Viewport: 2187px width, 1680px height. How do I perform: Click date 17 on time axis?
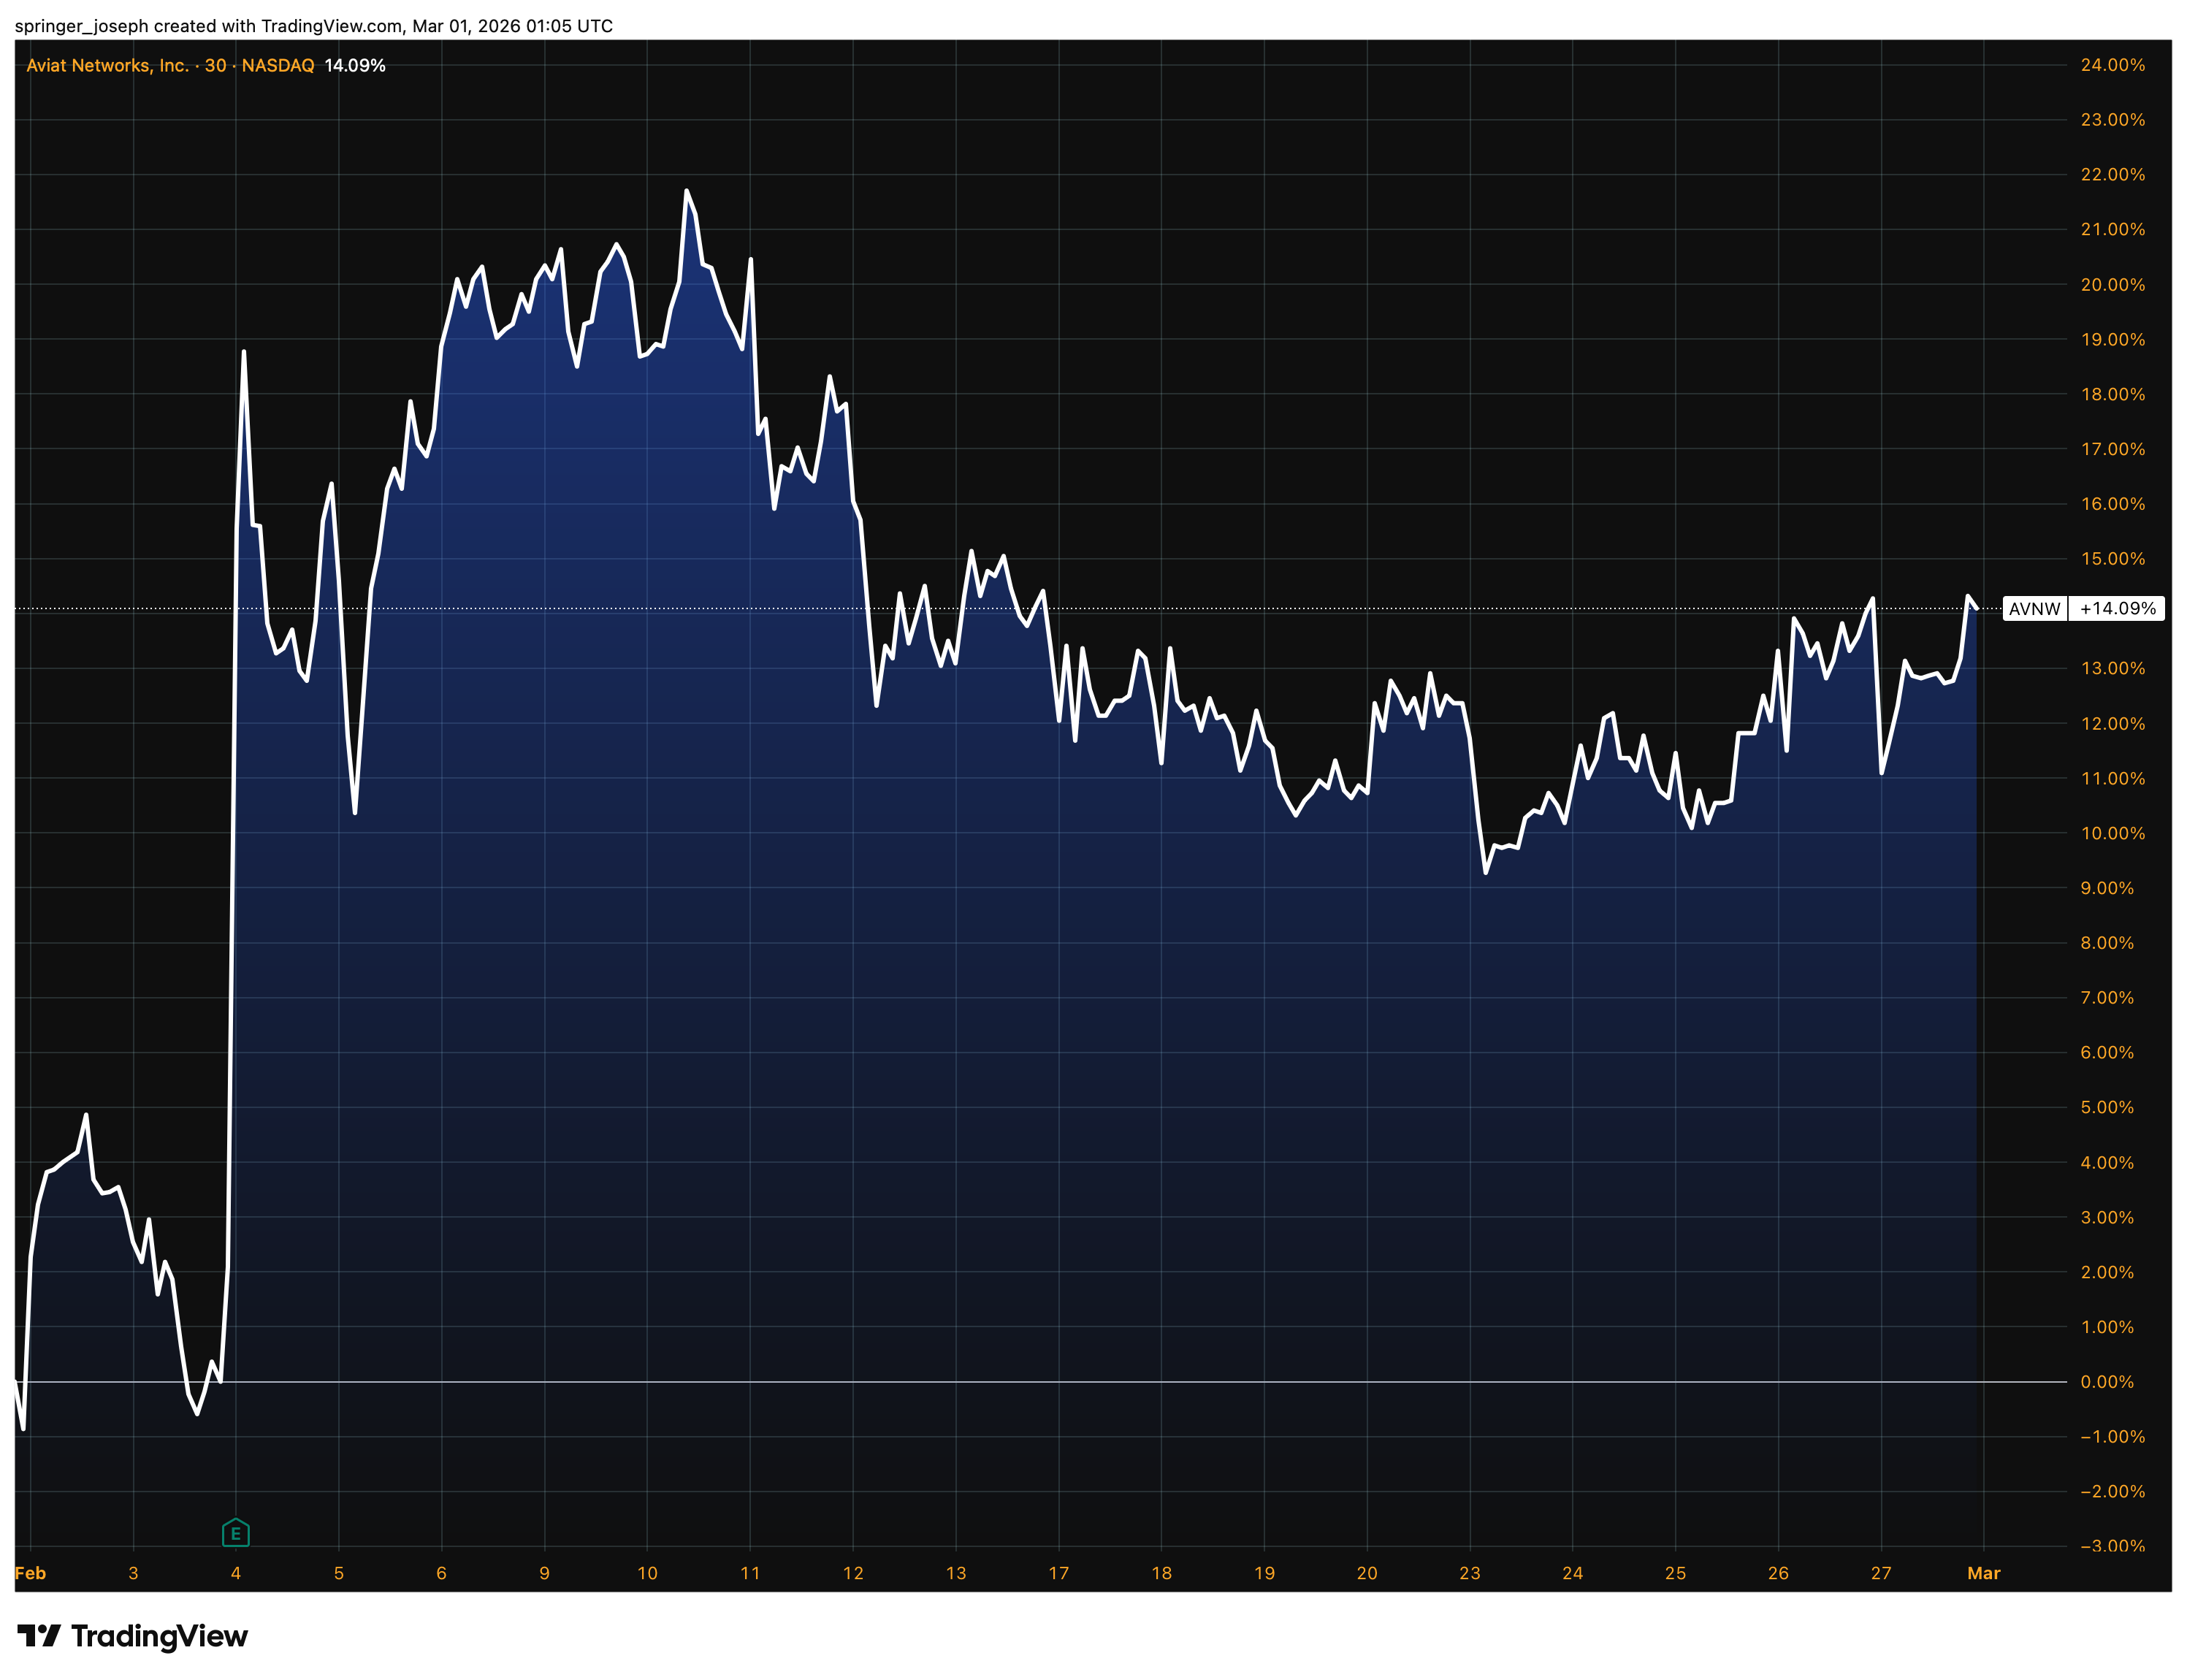(x=1058, y=1573)
